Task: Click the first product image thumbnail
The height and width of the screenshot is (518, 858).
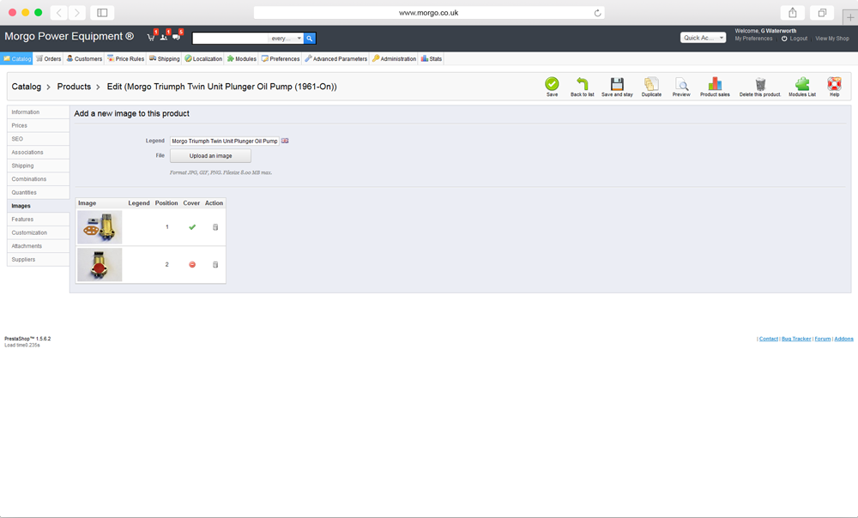Action: tap(100, 227)
